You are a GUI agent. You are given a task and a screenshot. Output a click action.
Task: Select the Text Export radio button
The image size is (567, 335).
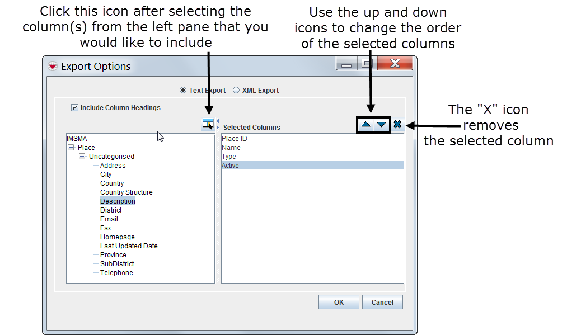point(183,91)
